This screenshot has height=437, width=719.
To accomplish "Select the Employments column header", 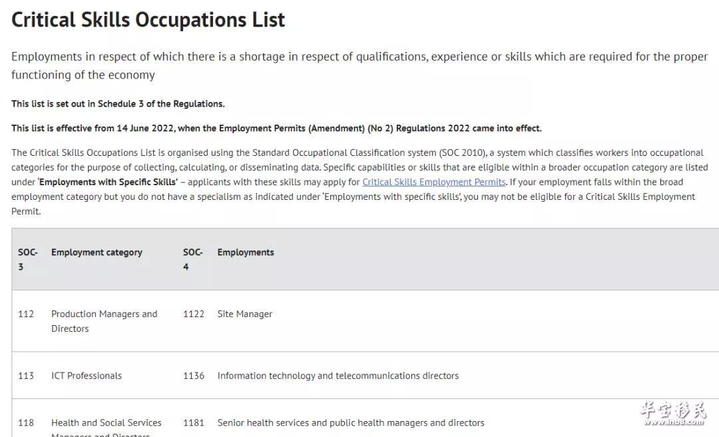I will [x=245, y=252].
